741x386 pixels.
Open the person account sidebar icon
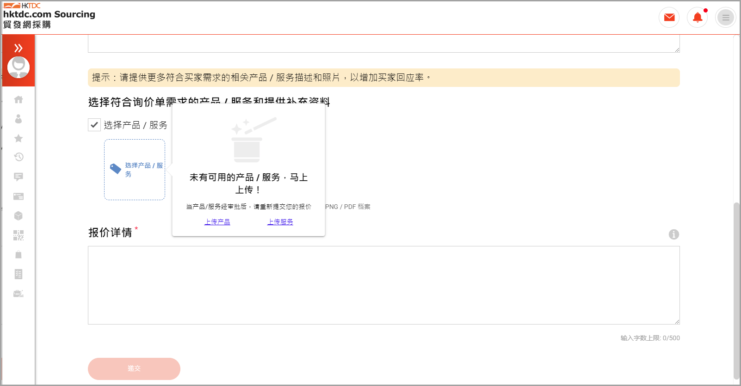click(x=19, y=119)
